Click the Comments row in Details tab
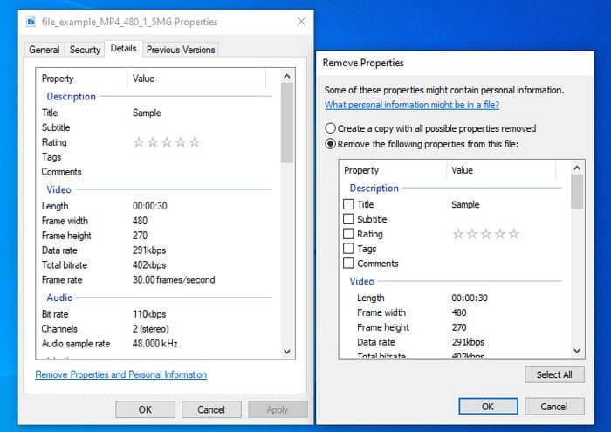Image resolution: width=611 pixels, height=432 pixels. coord(156,172)
